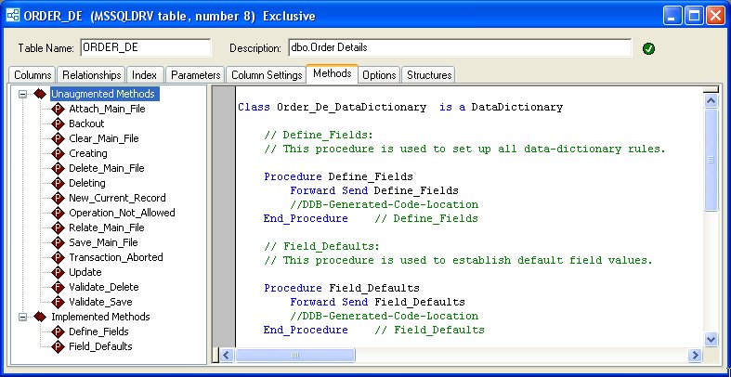The width and height of the screenshot is (731, 377).
Task: Select Attach_Main_File in the method tree
Action: pos(107,109)
